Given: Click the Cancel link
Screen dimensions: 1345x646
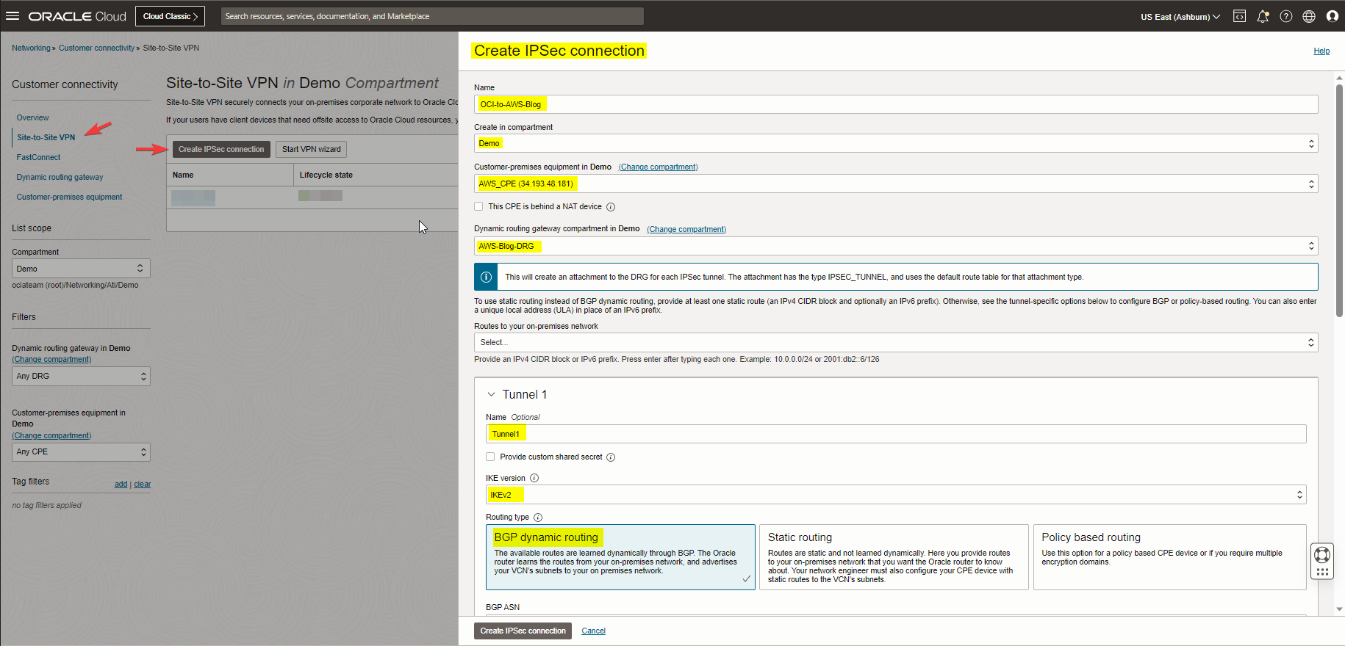Looking at the screenshot, I should [593, 631].
